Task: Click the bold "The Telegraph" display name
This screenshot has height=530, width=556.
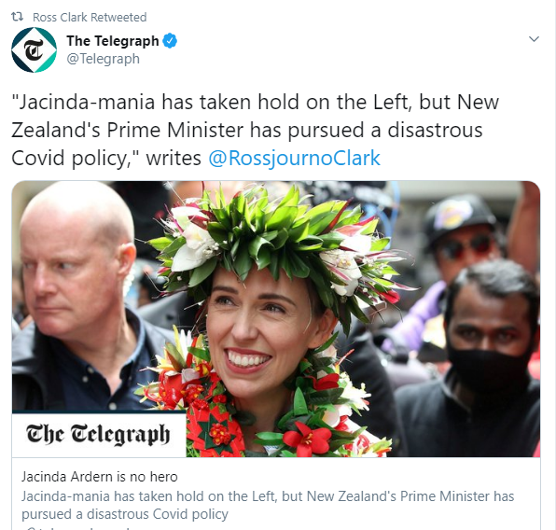Action: [x=112, y=41]
